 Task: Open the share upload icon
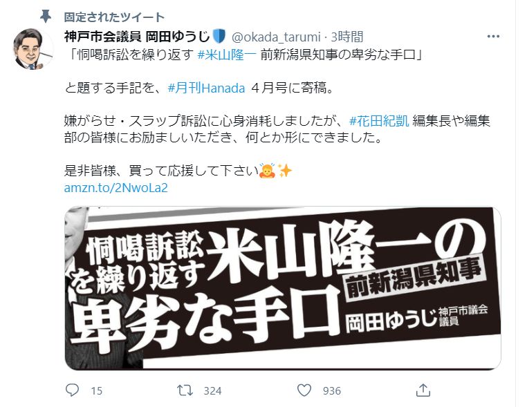pyautogui.click(x=423, y=390)
